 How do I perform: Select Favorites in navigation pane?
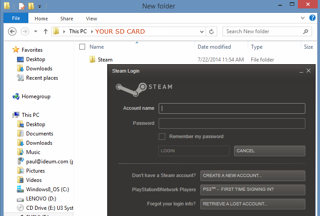click(27, 50)
